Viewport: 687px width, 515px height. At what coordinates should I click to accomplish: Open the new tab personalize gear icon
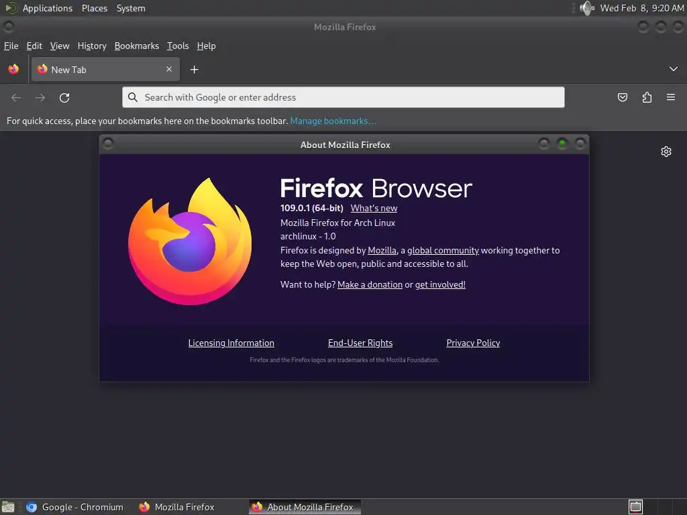click(x=666, y=152)
